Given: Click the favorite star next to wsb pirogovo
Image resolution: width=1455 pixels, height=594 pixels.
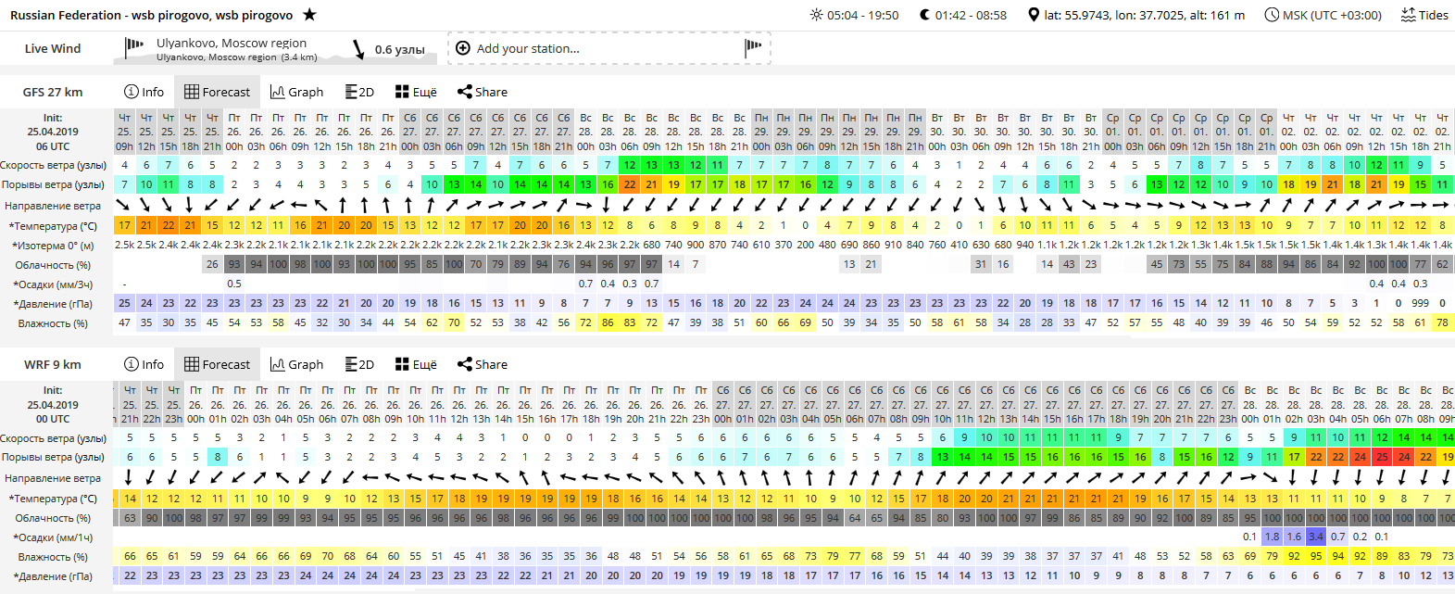Looking at the screenshot, I should [310, 15].
